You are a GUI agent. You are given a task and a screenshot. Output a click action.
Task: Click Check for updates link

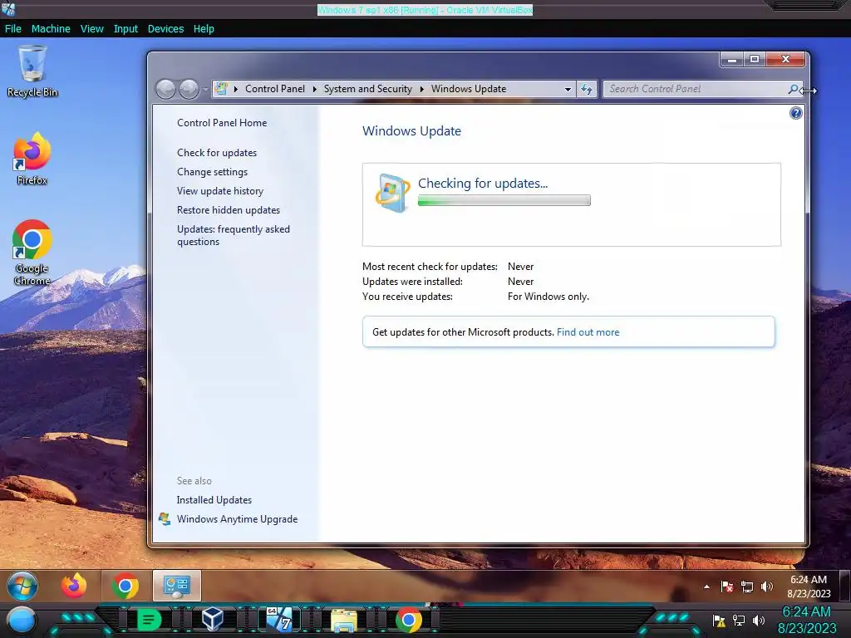tap(217, 153)
